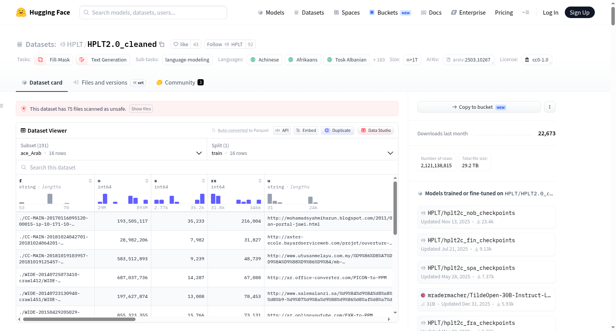Click the Show files button in unsafe warning

tap(141, 109)
